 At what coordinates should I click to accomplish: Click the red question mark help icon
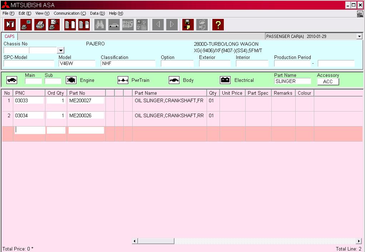[x=218, y=25]
